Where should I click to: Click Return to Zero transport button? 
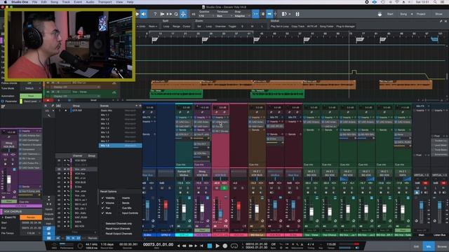202,246
